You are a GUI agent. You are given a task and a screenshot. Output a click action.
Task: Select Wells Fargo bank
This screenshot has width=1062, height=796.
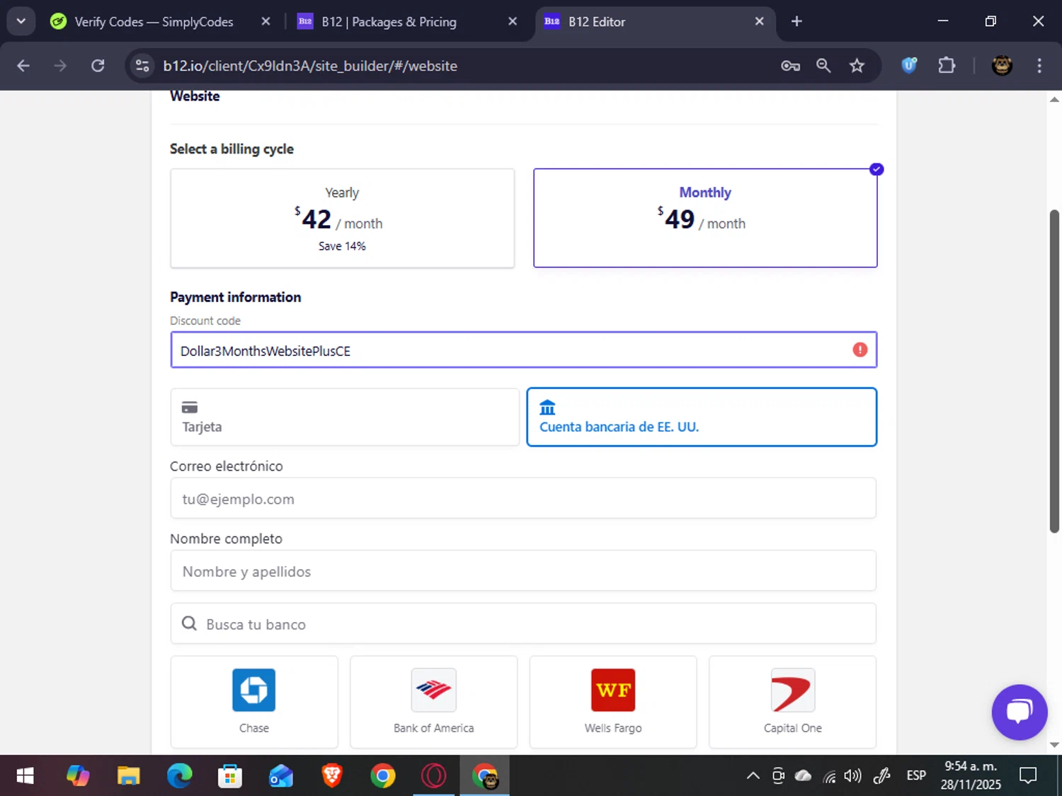coord(613,701)
